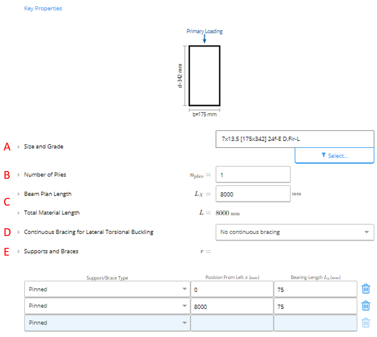
Task: Click position field showing 0
Action: click(232, 289)
